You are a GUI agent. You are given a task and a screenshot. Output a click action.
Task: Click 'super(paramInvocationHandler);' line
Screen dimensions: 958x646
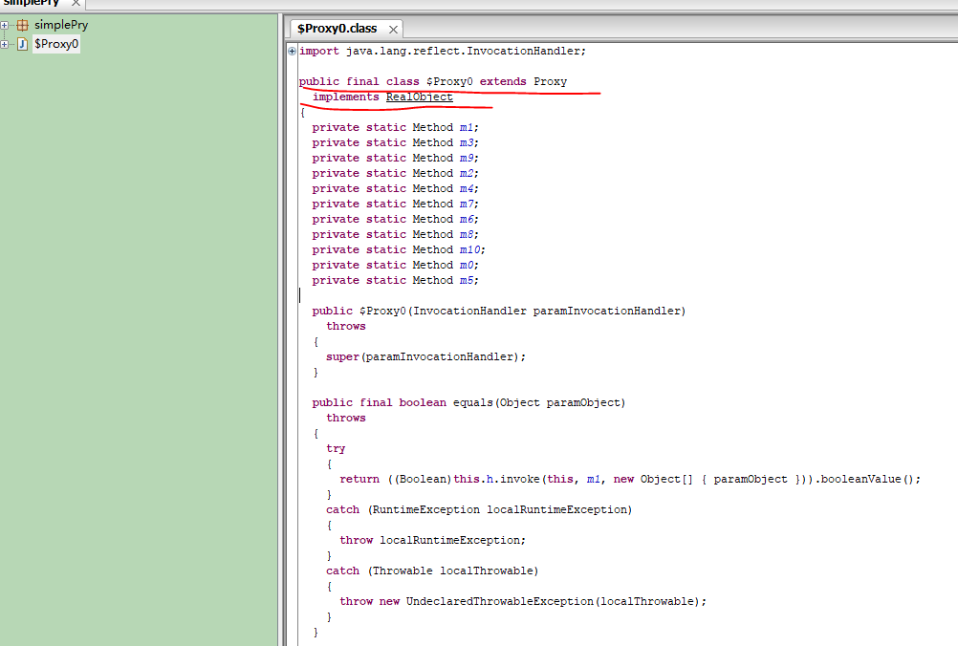[425, 356]
